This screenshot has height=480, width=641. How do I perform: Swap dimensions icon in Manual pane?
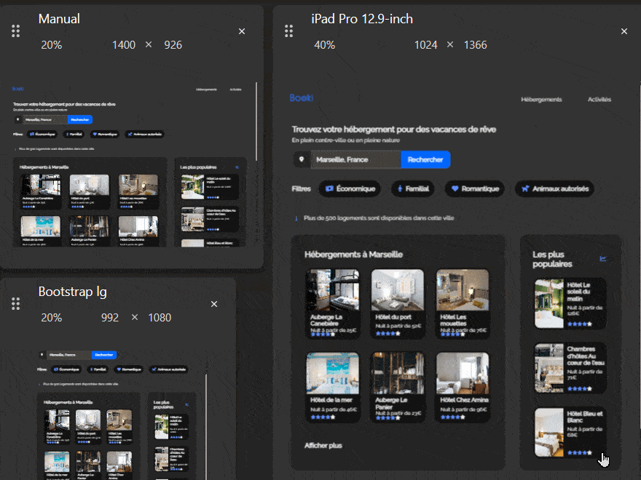point(149,44)
